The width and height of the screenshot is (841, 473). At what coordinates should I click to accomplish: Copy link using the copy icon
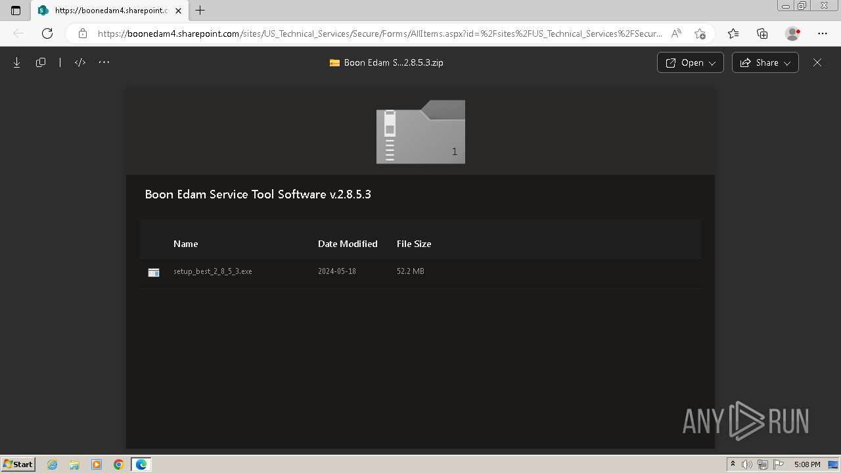(x=41, y=62)
